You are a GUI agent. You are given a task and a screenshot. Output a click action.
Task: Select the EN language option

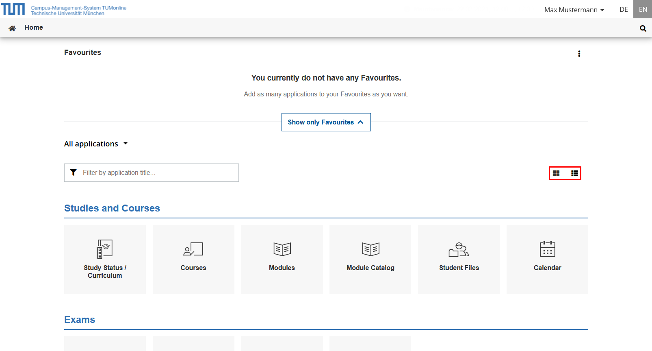643,9
